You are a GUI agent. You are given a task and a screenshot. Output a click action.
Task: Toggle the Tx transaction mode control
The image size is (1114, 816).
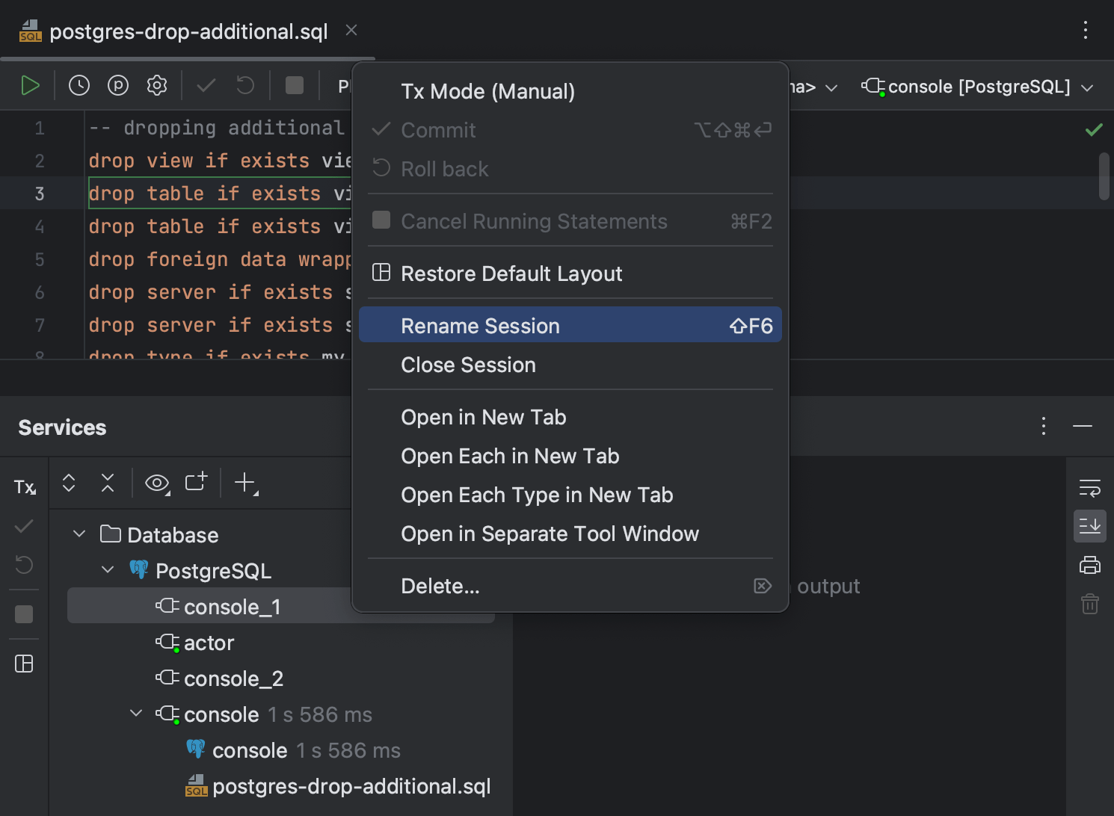[23, 486]
